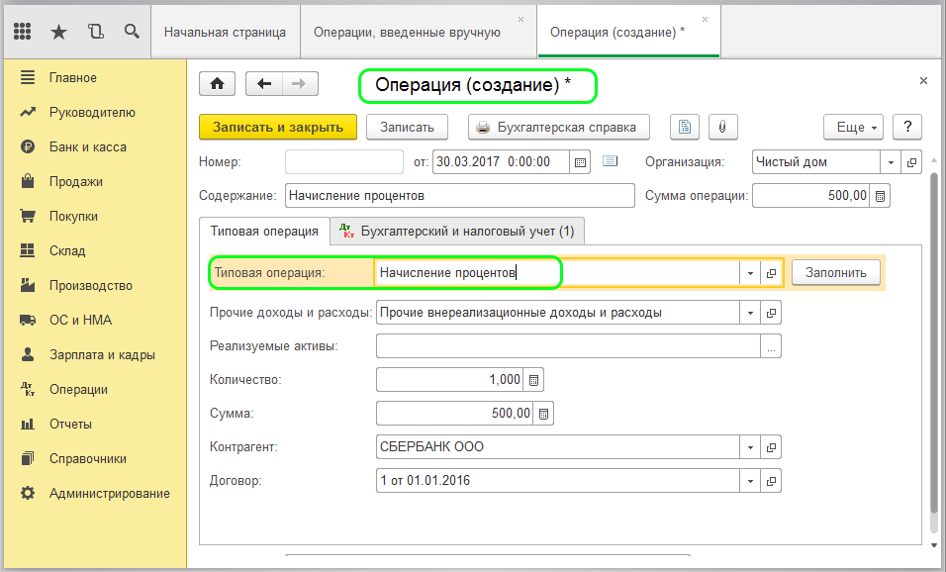This screenshot has height=572, width=946.
Task: Select the Типовая операция form tab
Action: [264, 232]
